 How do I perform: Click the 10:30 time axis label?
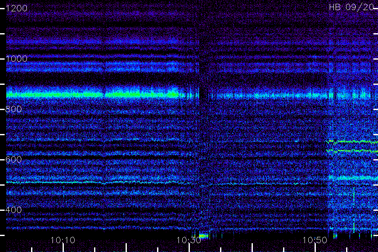[x=189, y=240]
